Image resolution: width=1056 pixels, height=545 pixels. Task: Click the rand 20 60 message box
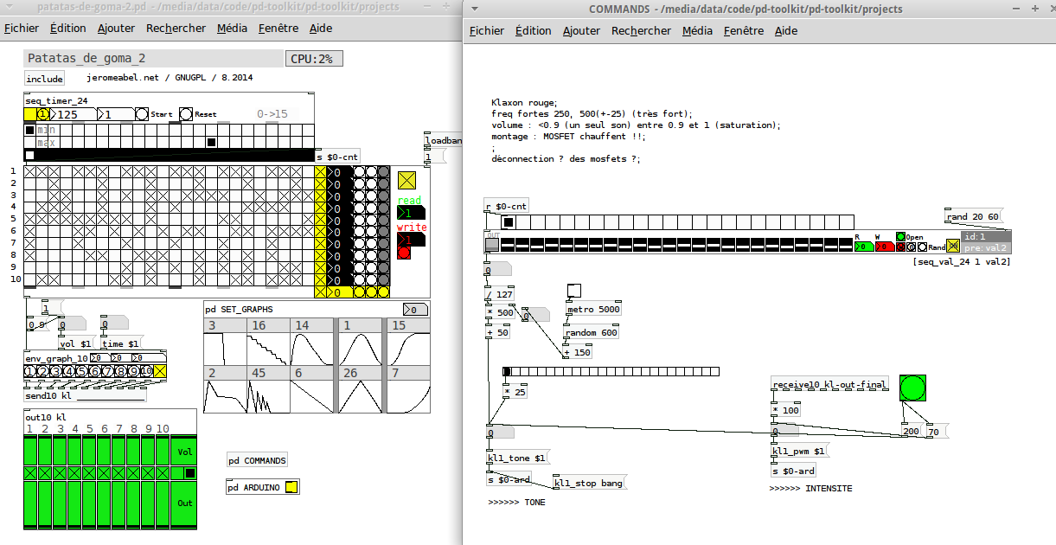[974, 216]
